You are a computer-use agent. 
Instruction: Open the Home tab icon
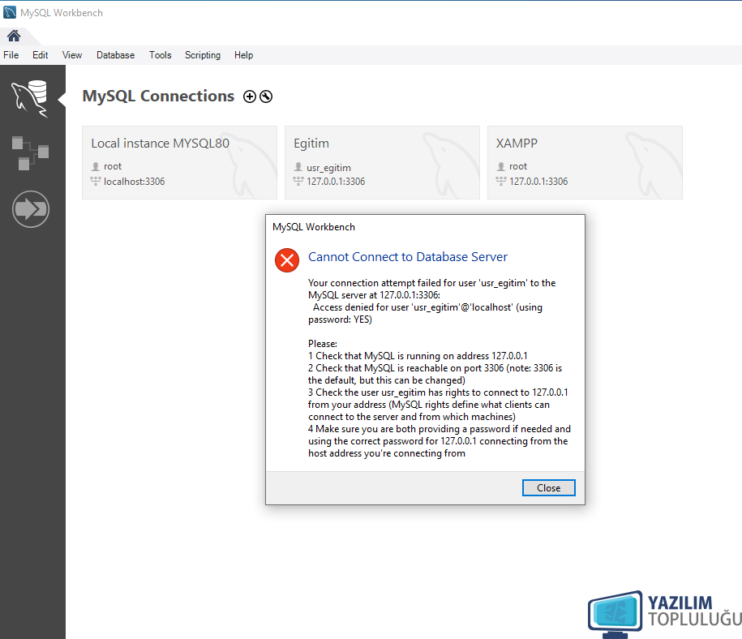(14, 36)
